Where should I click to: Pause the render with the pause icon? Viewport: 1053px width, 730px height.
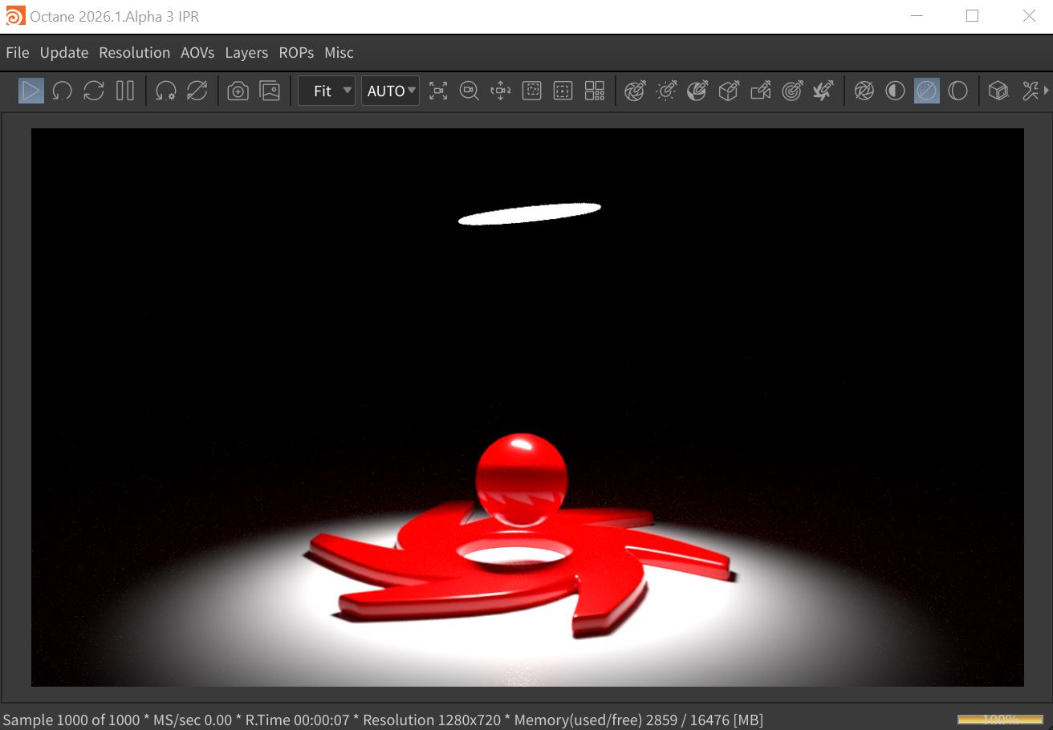124,91
